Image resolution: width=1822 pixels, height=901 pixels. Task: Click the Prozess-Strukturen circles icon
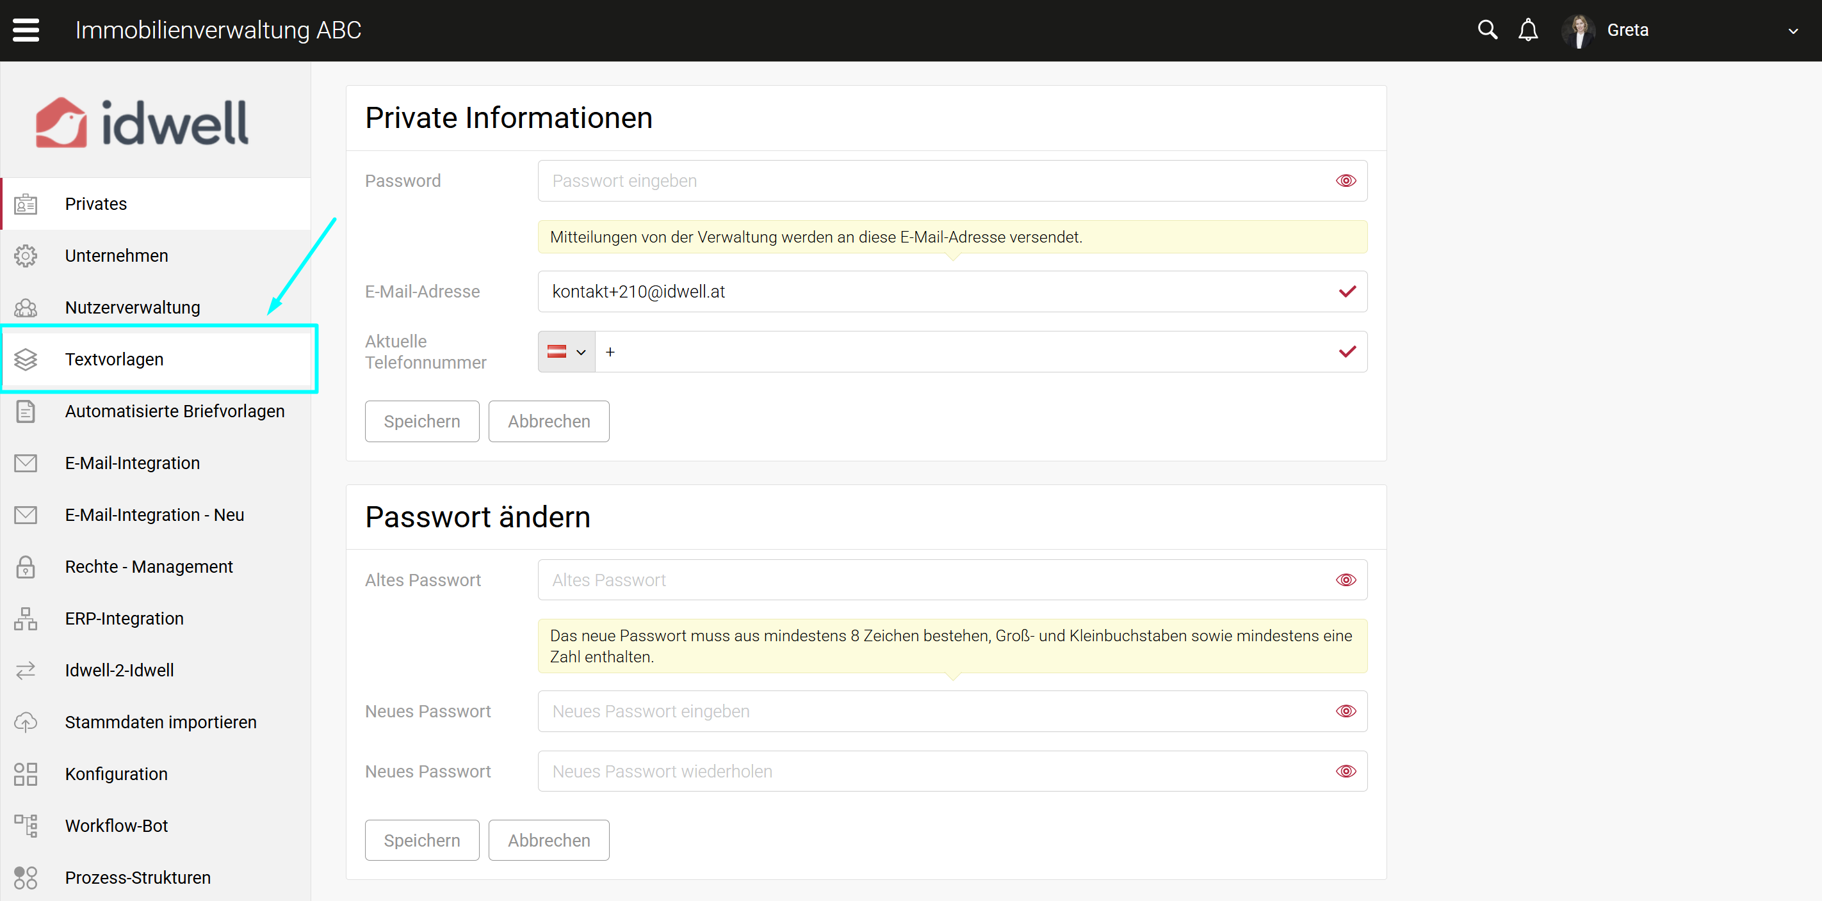[x=26, y=877]
